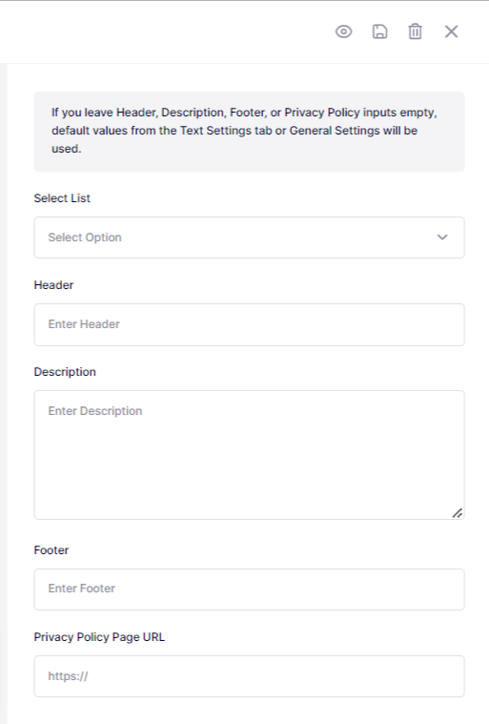489x724 pixels.
Task: Click the eye preview icon
Action: [344, 31]
